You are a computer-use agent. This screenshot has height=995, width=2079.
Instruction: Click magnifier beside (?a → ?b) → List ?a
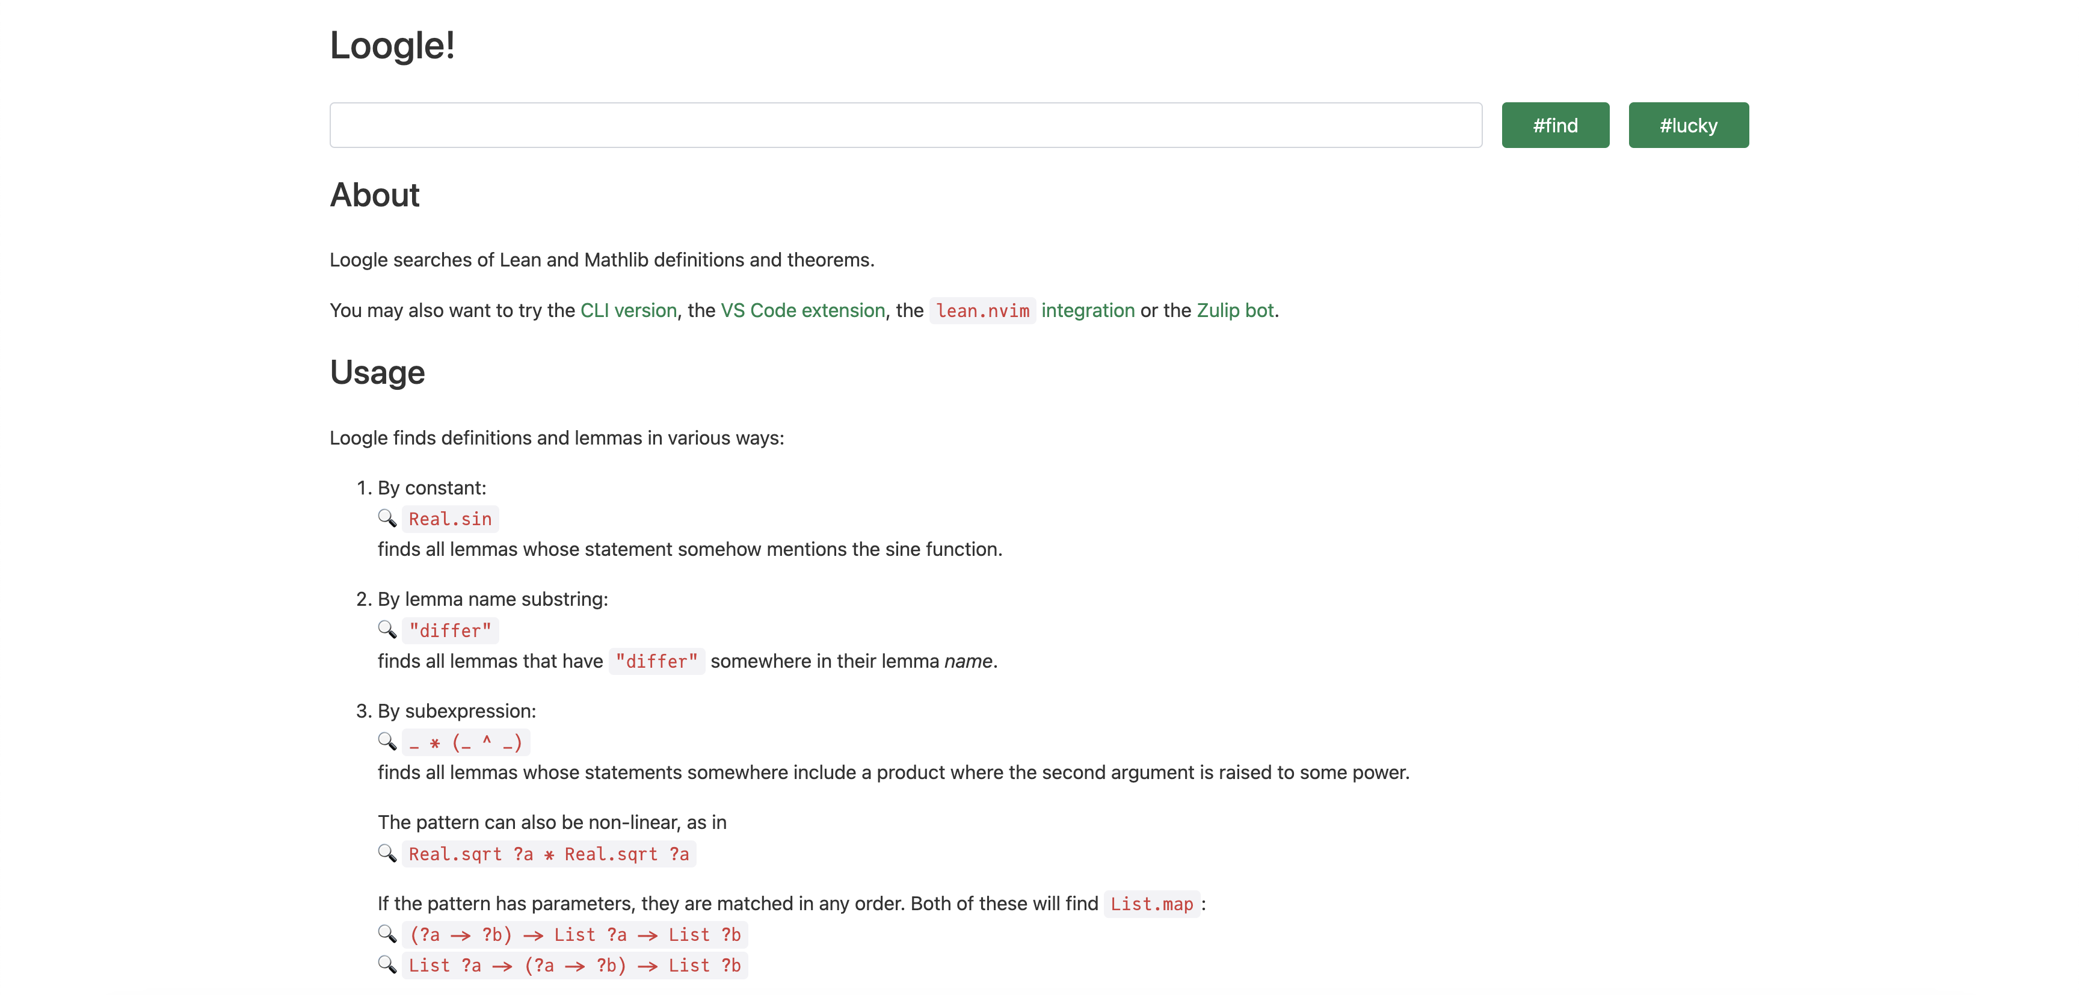click(x=387, y=934)
